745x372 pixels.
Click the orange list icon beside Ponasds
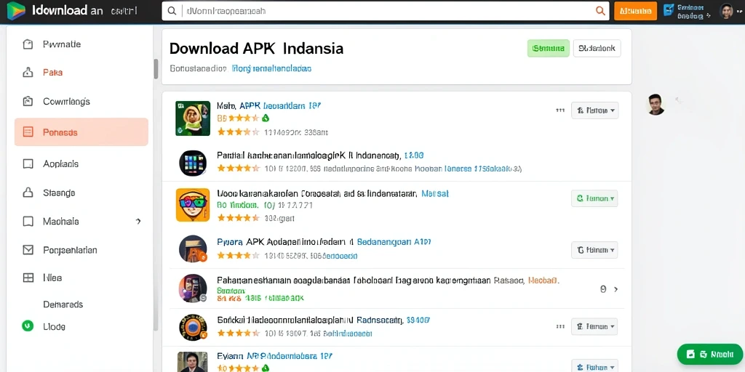pos(28,132)
